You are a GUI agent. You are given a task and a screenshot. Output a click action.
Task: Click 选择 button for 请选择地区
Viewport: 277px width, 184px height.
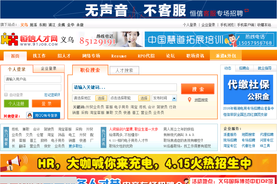pos(101,98)
